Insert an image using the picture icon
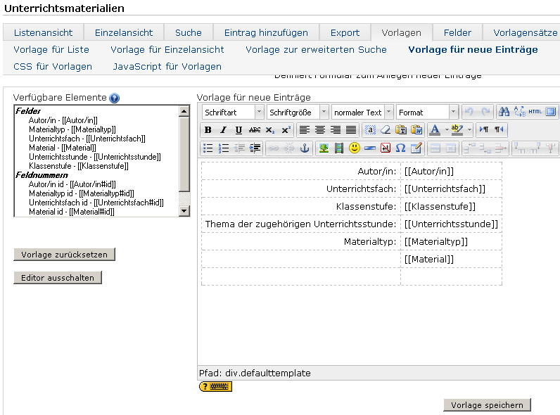 [x=324, y=148]
